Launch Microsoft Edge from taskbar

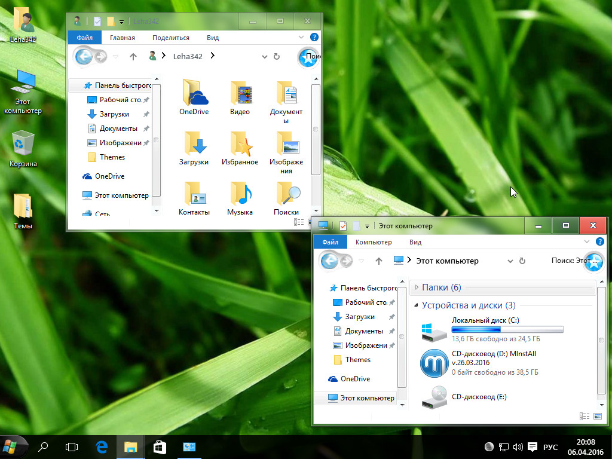[102, 446]
